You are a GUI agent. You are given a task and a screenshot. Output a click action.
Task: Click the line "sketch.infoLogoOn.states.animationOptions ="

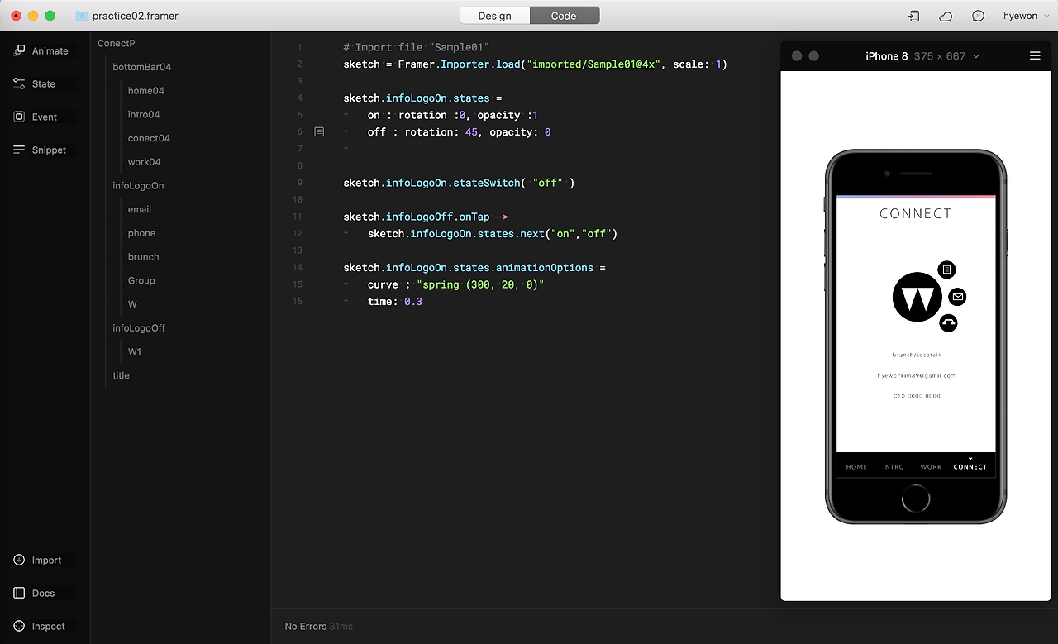pos(474,268)
